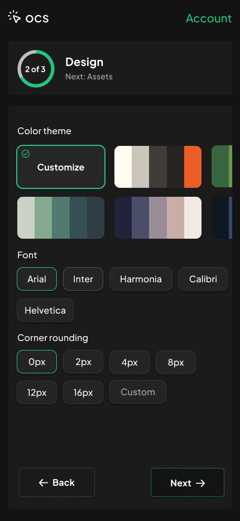Pick the Harmonia font
Viewport: 240px width, 521px height.
[141, 279]
